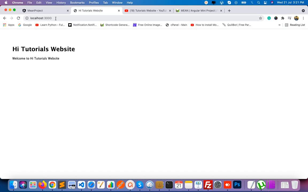
Task: Open Chrome extensions puzzle icon
Action: 283,18
